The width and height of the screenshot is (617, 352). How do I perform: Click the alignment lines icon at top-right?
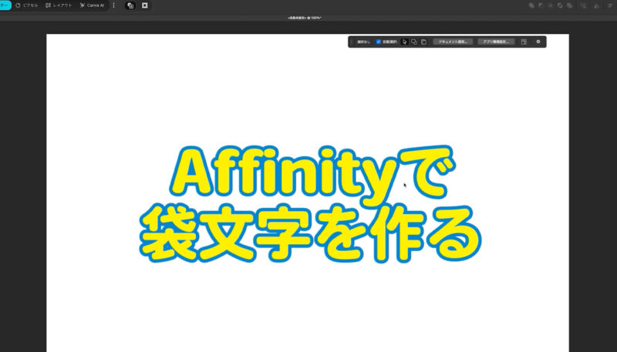(610, 5)
